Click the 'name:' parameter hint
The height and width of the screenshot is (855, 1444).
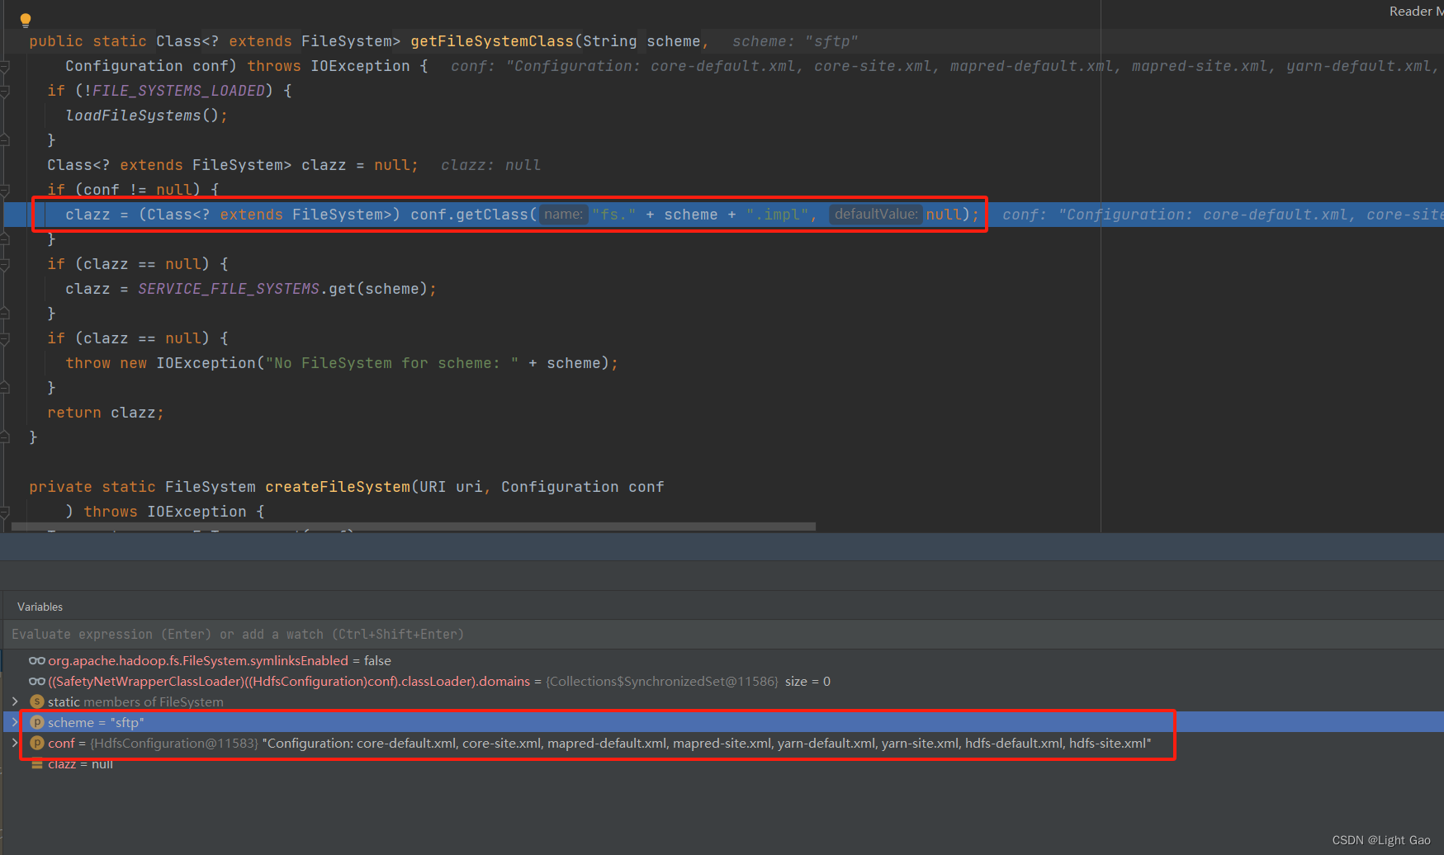pyautogui.click(x=564, y=215)
